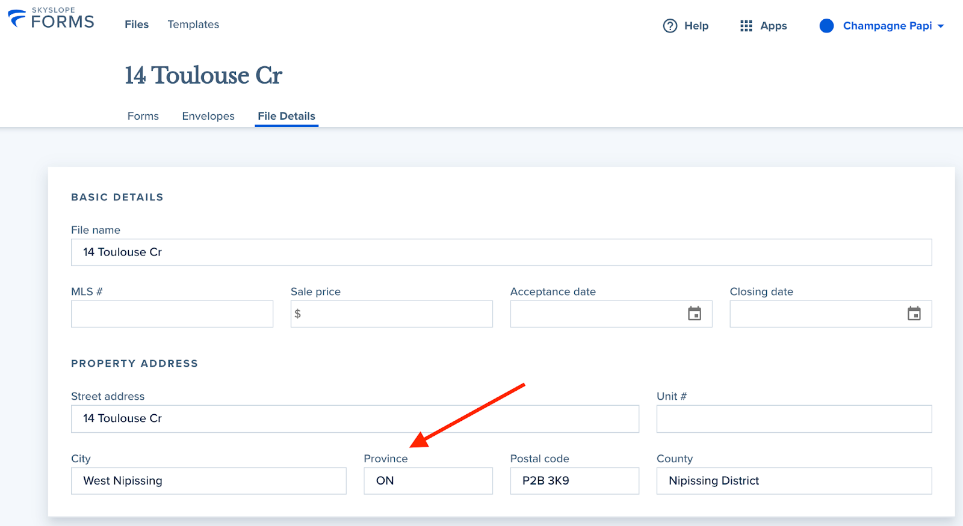963x526 pixels.
Task: Click the Help link text
Action: coord(696,26)
